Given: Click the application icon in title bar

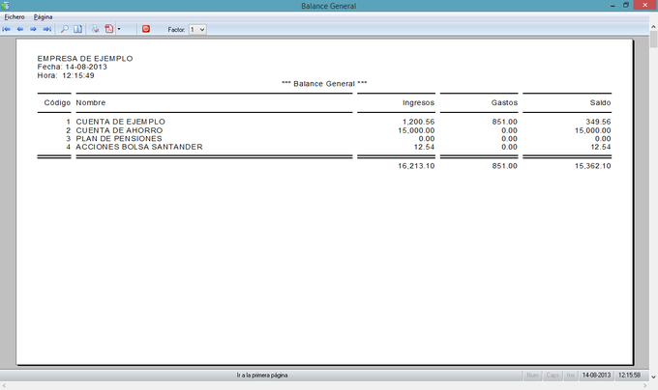Looking at the screenshot, I should click(5, 6).
